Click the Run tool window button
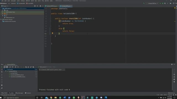Viewport: 177px width, 99px height. pyautogui.click(x=11, y=93)
